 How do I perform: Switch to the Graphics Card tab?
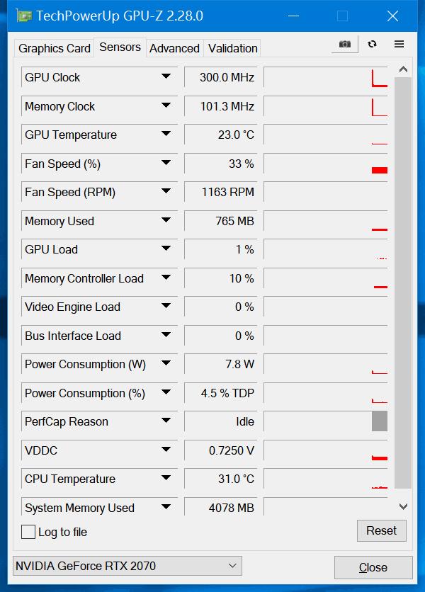(x=55, y=48)
